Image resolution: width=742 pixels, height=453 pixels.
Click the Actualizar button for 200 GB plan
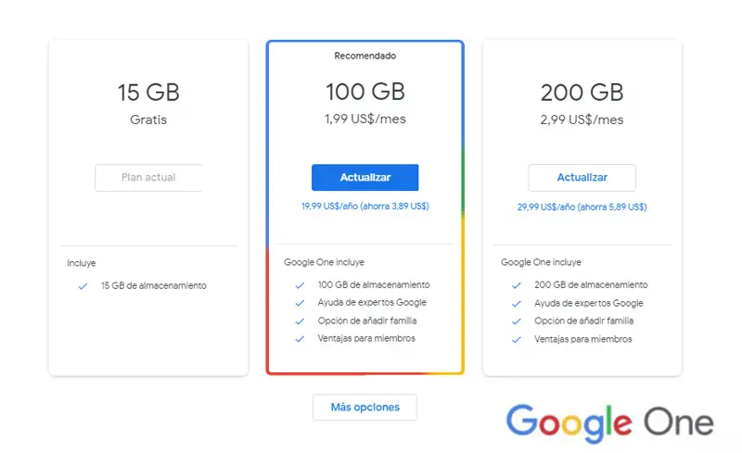(582, 177)
